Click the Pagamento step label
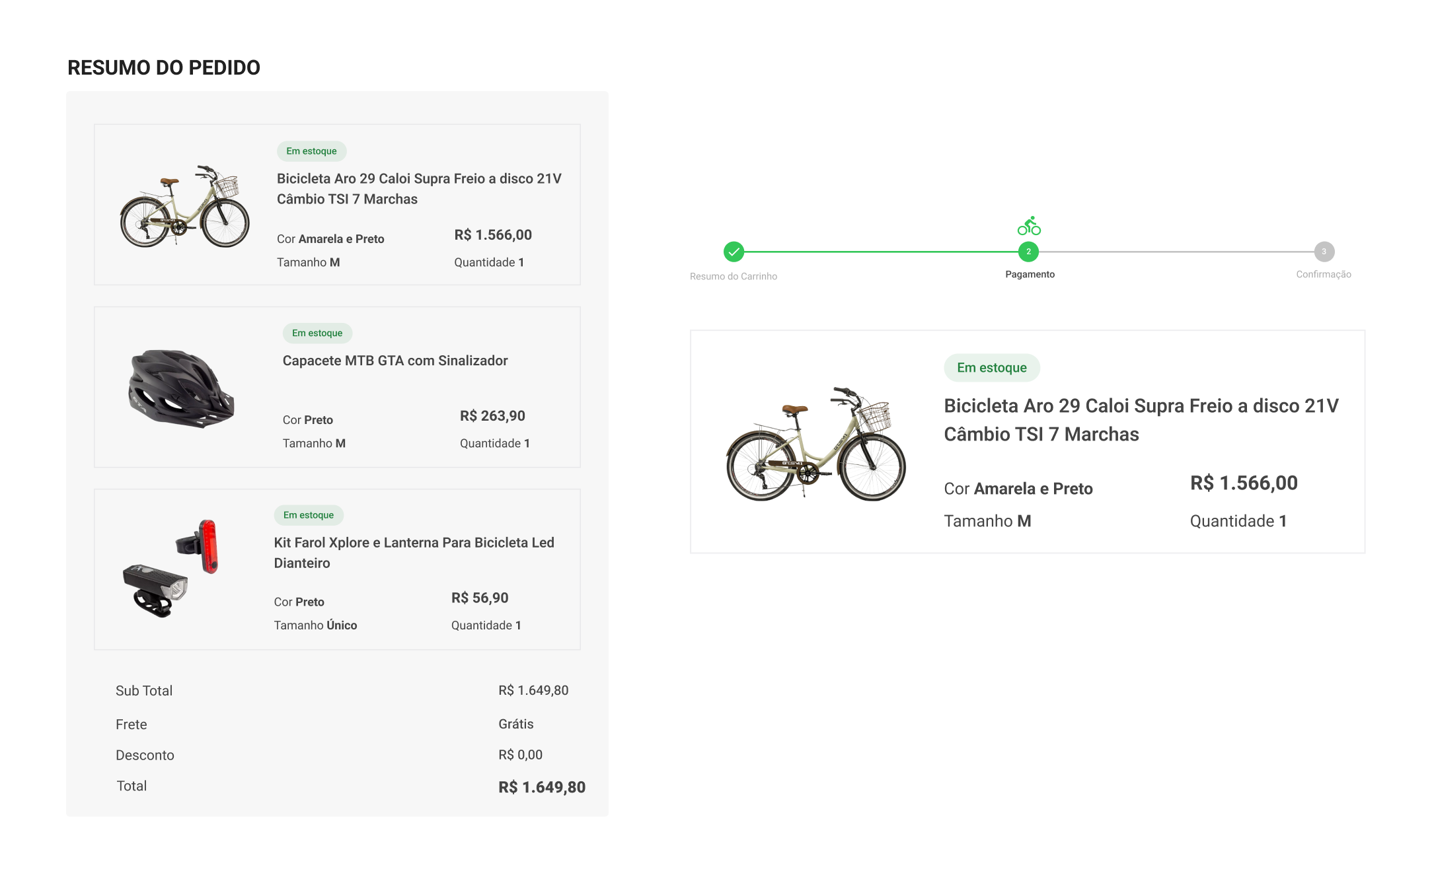The image size is (1434, 883). 1030,274
